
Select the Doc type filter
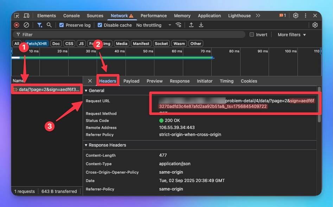point(56,44)
